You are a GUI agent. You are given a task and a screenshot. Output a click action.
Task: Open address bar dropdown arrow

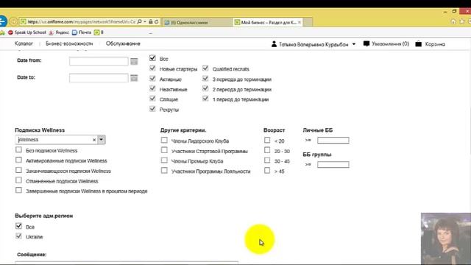coord(145,21)
